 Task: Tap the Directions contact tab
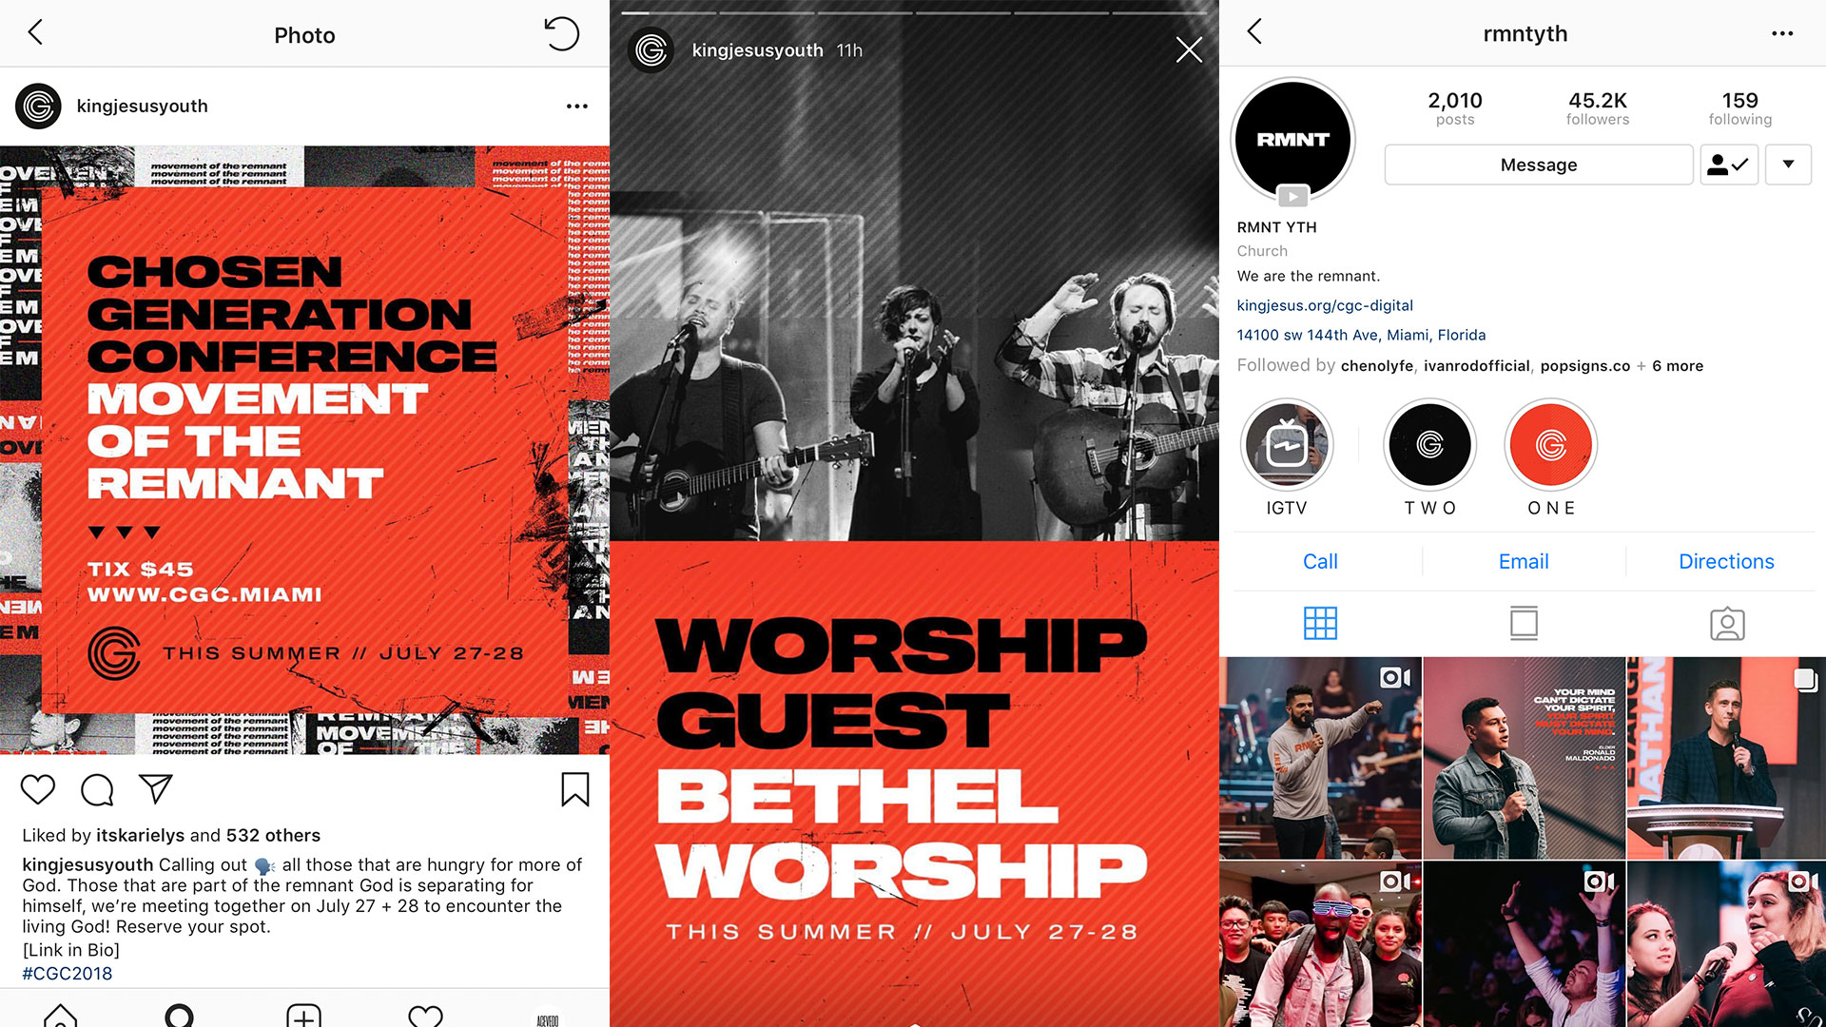1726,561
